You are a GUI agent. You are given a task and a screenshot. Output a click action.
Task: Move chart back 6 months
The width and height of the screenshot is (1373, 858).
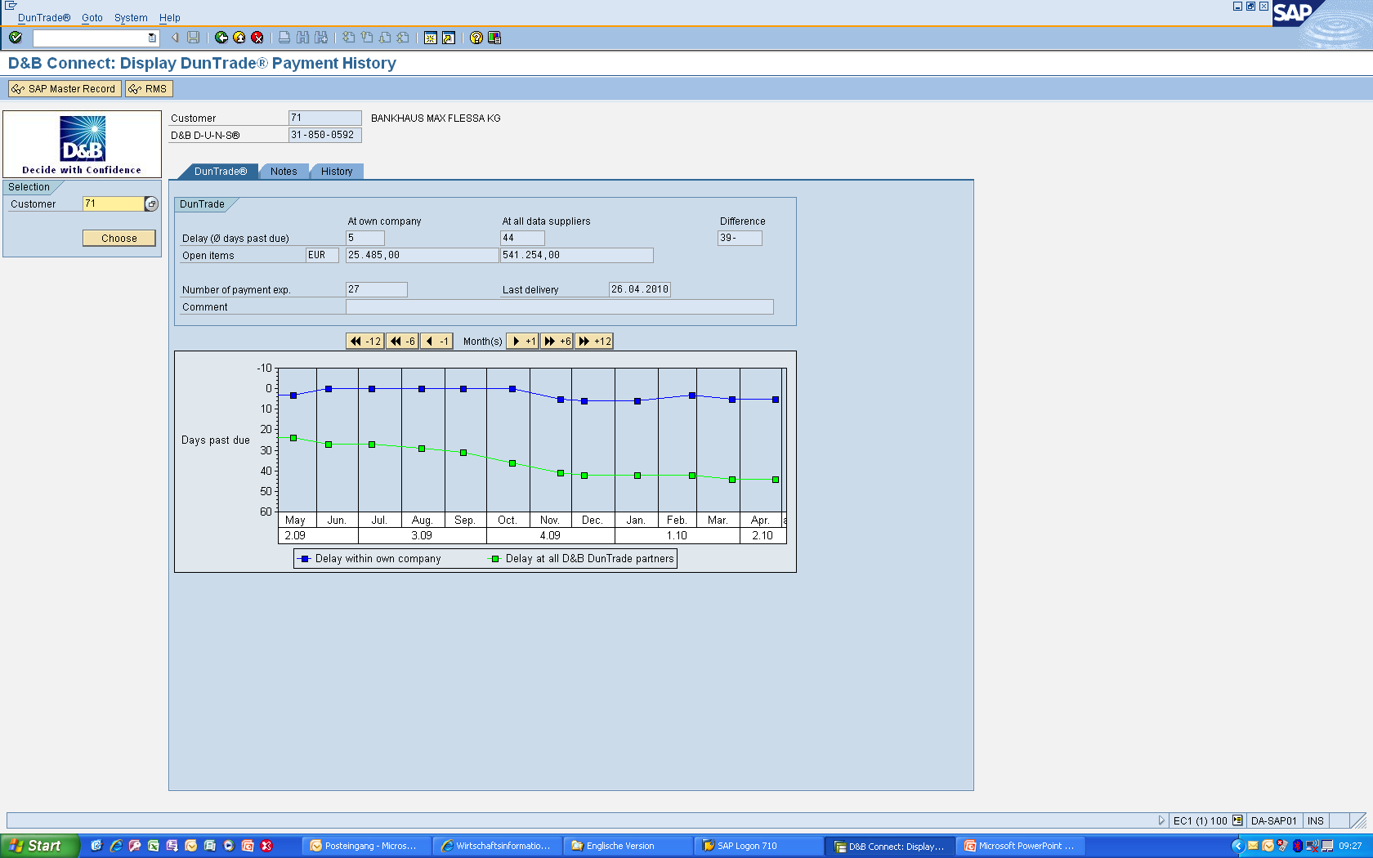(x=402, y=342)
